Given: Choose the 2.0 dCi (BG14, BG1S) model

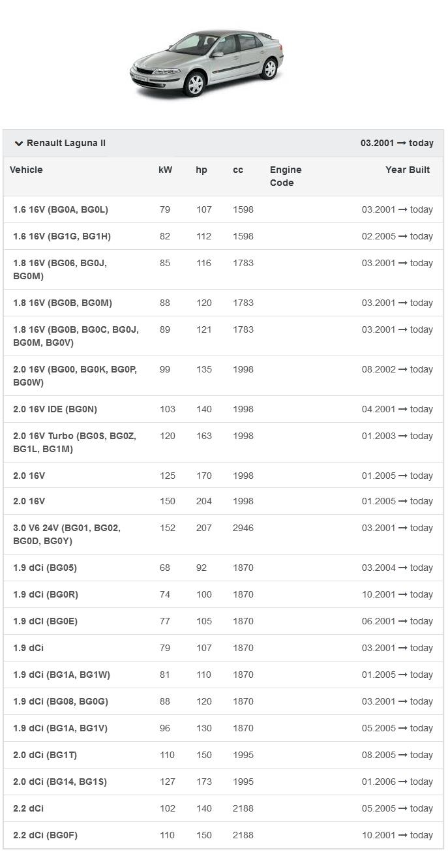Looking at the screenshot, I should click(x=60, y=782).
